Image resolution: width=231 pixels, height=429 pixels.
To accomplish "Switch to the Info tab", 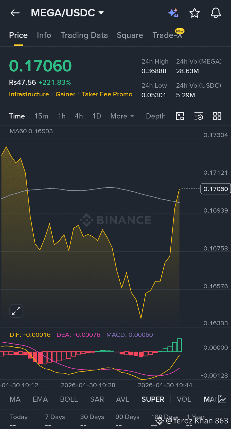I will 44,35.
